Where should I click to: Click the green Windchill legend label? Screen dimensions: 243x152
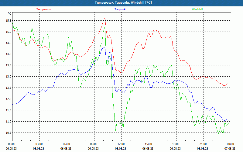[x=197, y=9]
